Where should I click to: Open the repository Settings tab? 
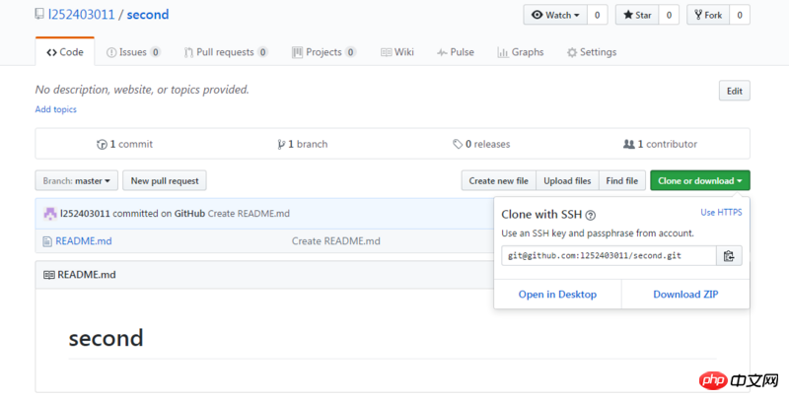pos(592,52)
